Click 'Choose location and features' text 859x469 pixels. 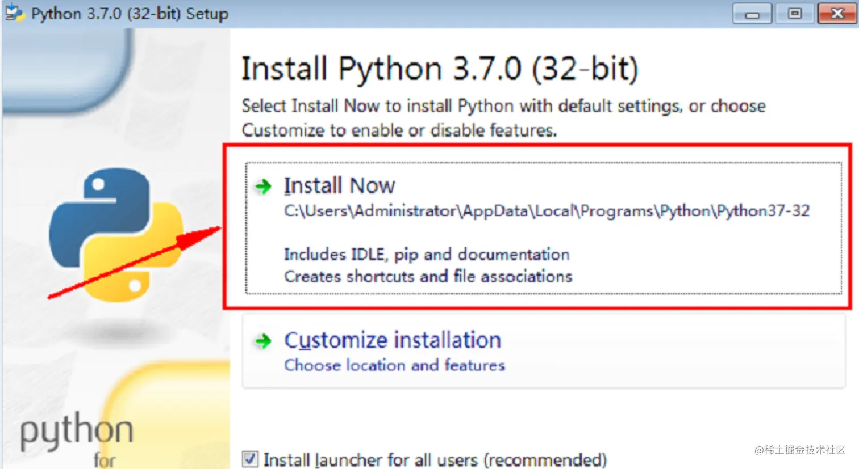394,365
